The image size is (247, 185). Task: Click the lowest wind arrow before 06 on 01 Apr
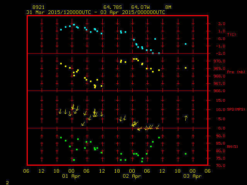(x=83, y=124)
